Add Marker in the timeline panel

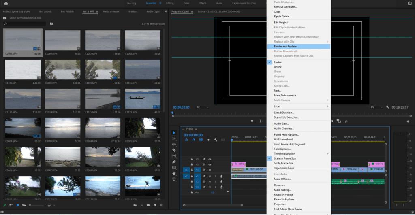click(208, 140)
